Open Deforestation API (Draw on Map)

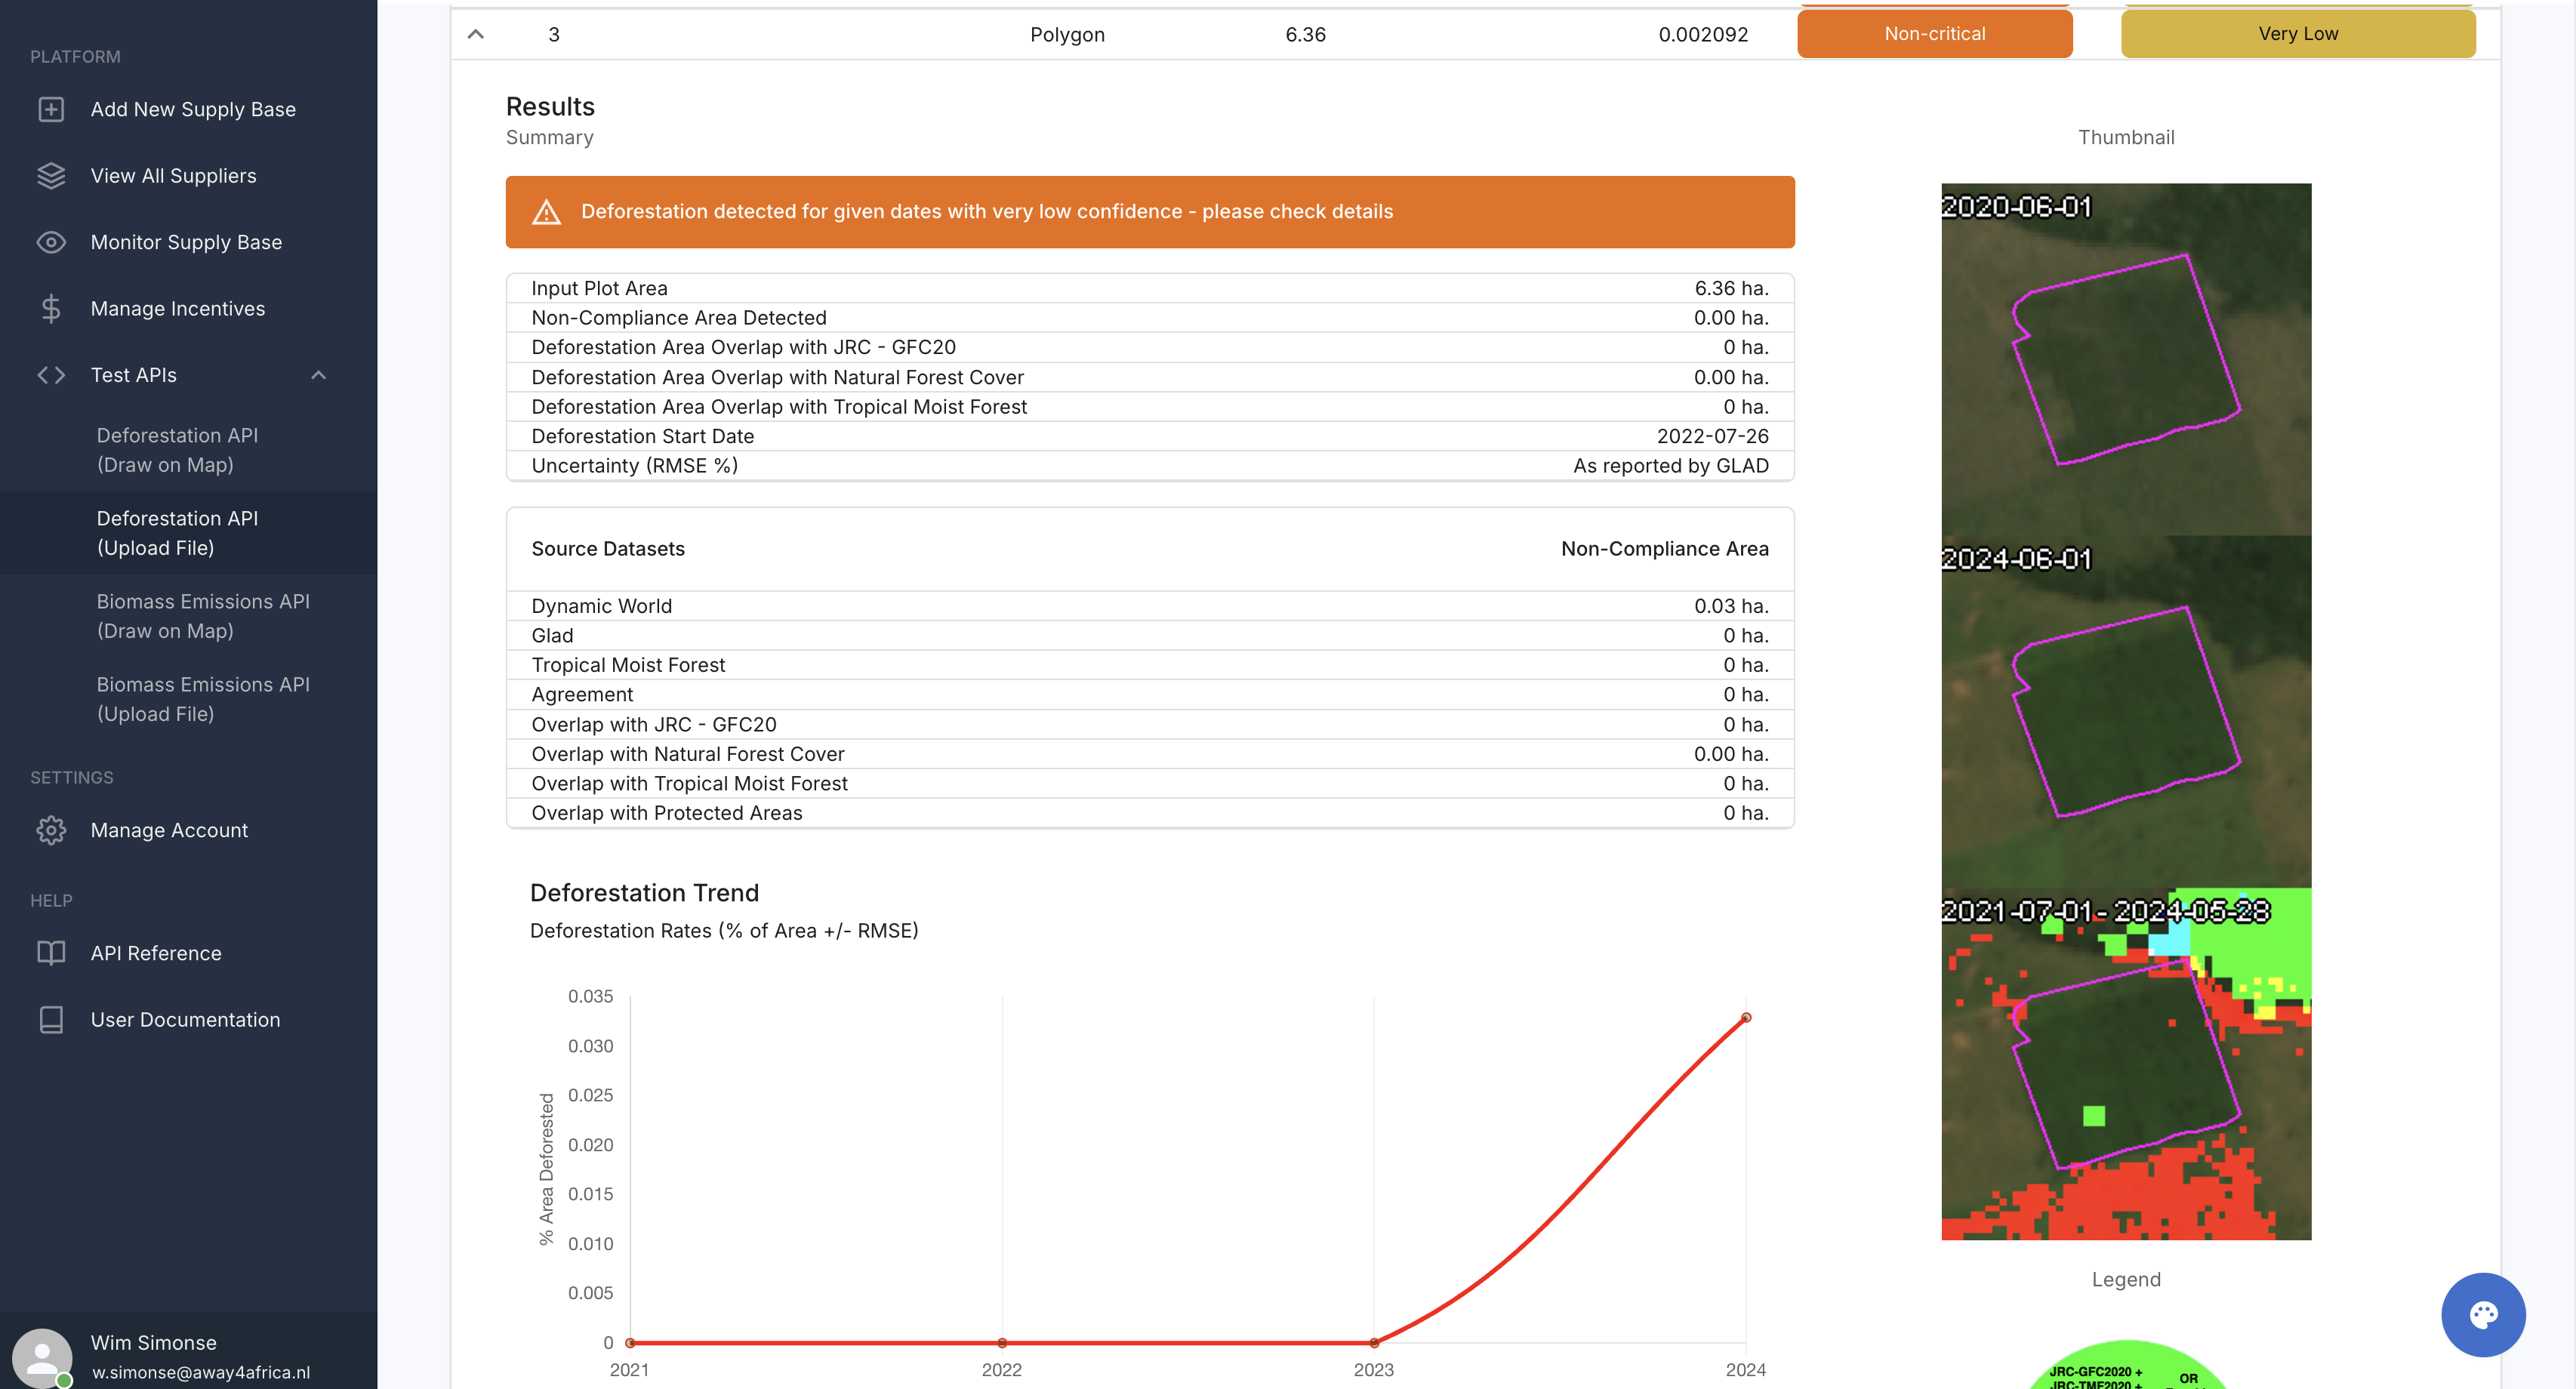pyautogui.click(x=177, y=450)
